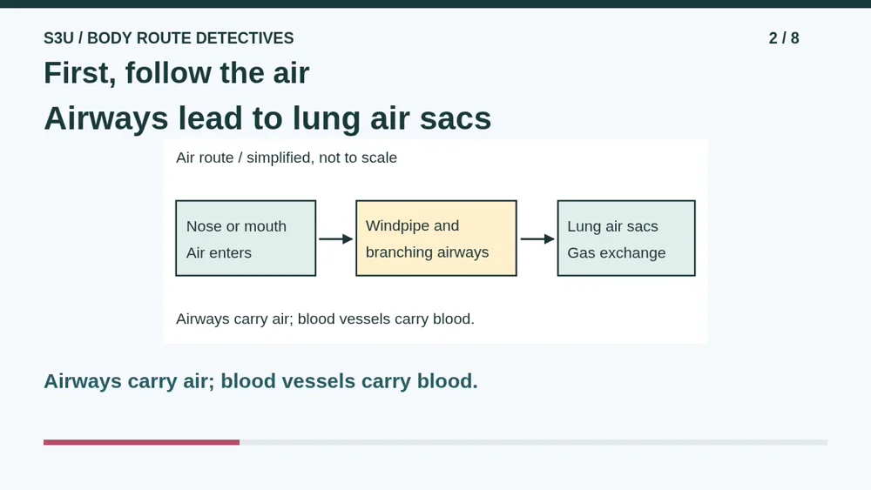
Task: Click the Airways lead to lung air sacs heading
Action: coord(267,118)
